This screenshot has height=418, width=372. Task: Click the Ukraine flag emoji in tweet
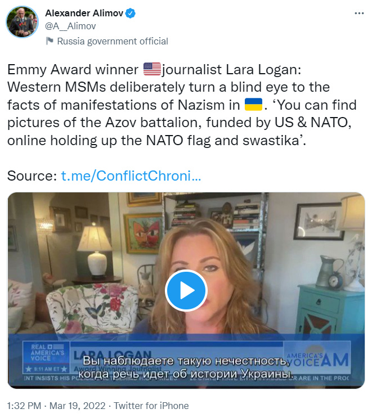[x=253, y=105]
